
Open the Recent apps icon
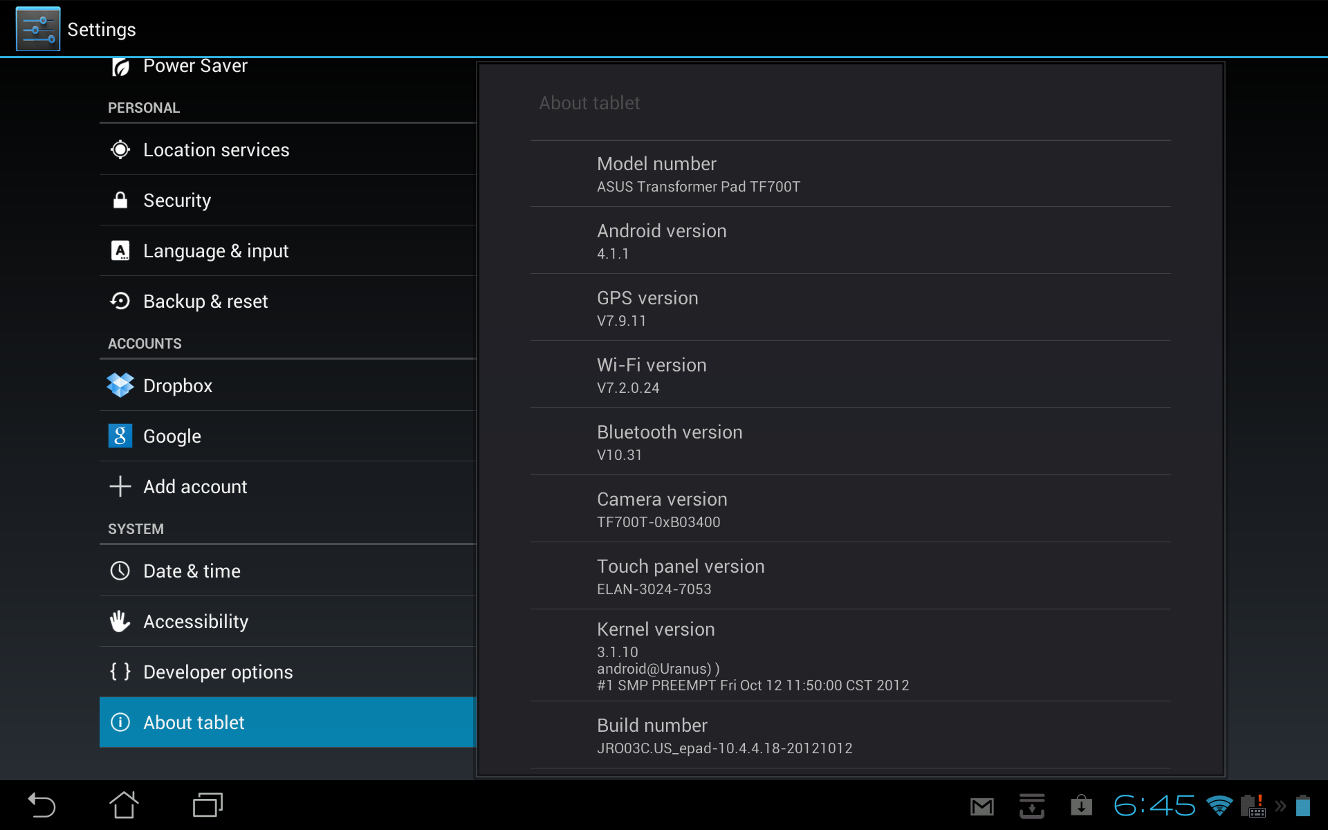(207, 805)
